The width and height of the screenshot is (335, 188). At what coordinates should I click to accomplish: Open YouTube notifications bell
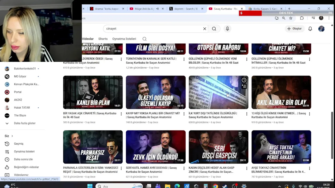coord(310,29)
